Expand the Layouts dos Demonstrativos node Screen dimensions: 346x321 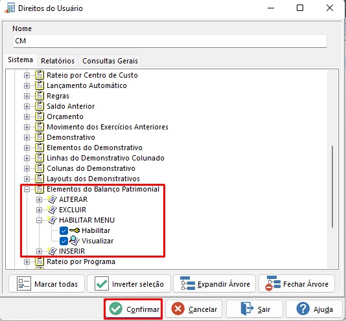coord(27,179)
